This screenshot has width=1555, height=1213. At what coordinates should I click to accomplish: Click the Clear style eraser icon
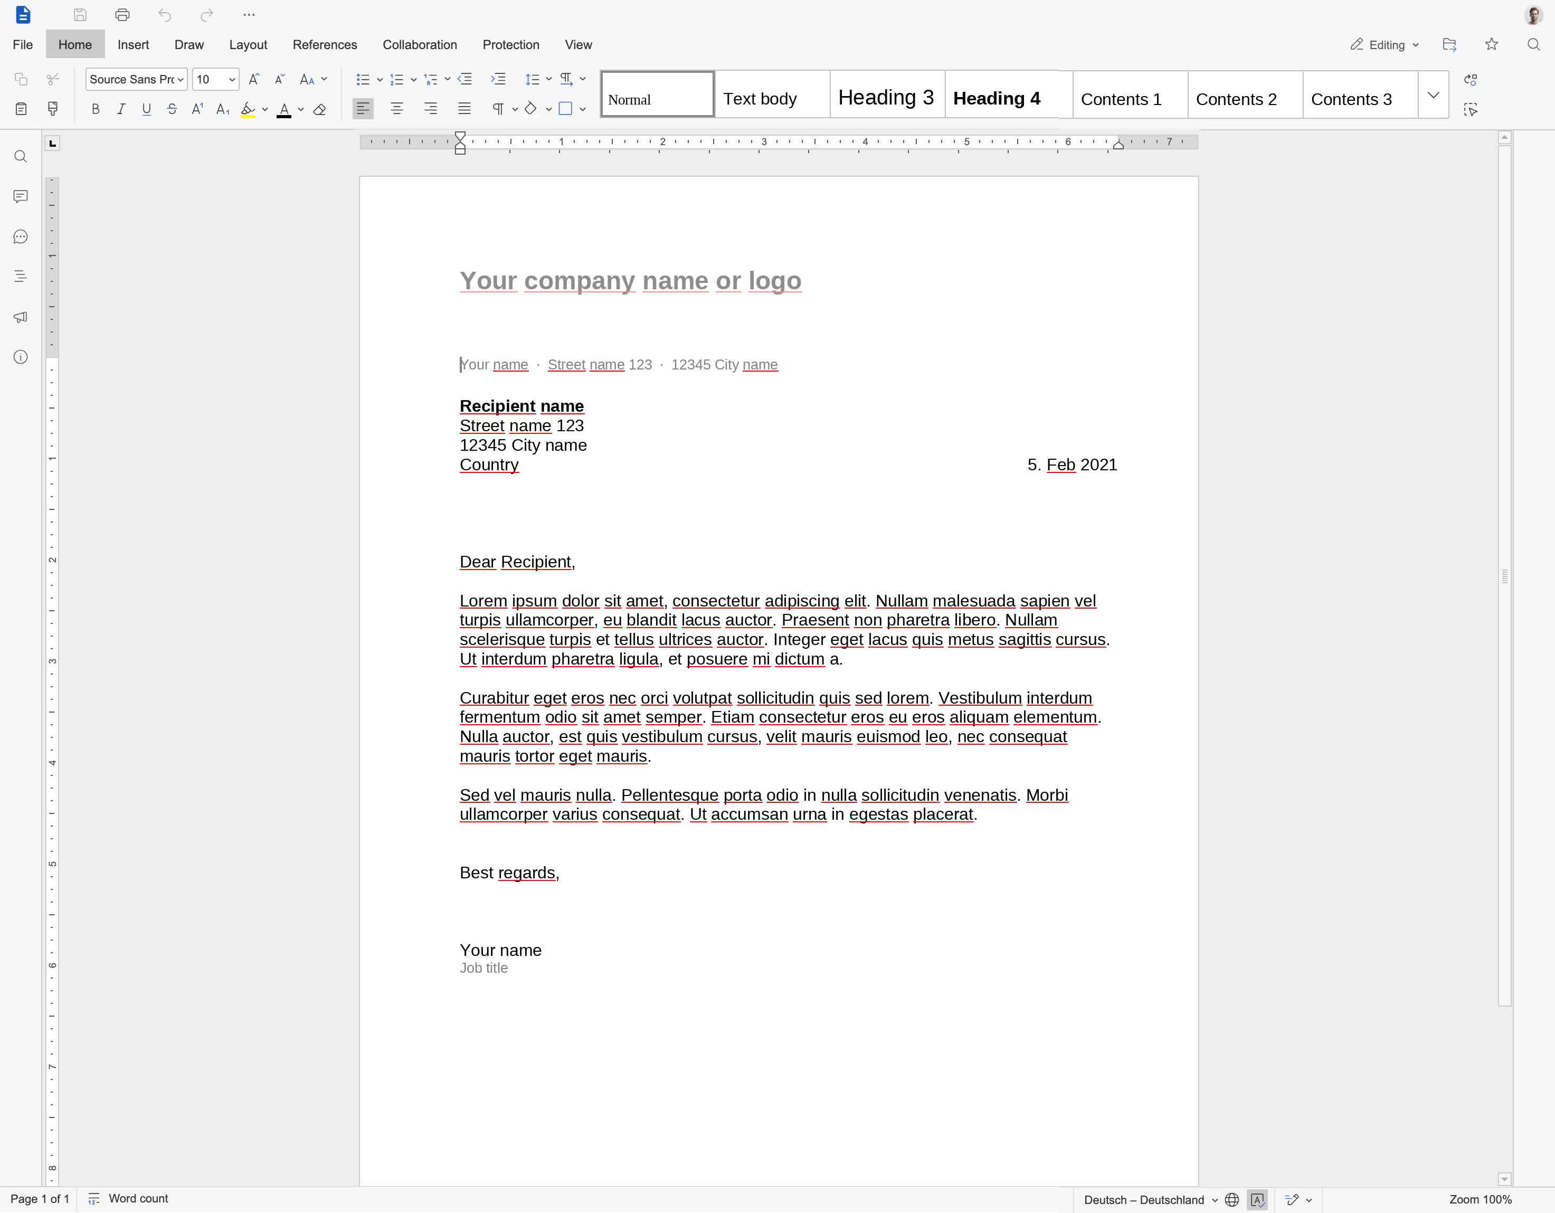pos(320,109)
